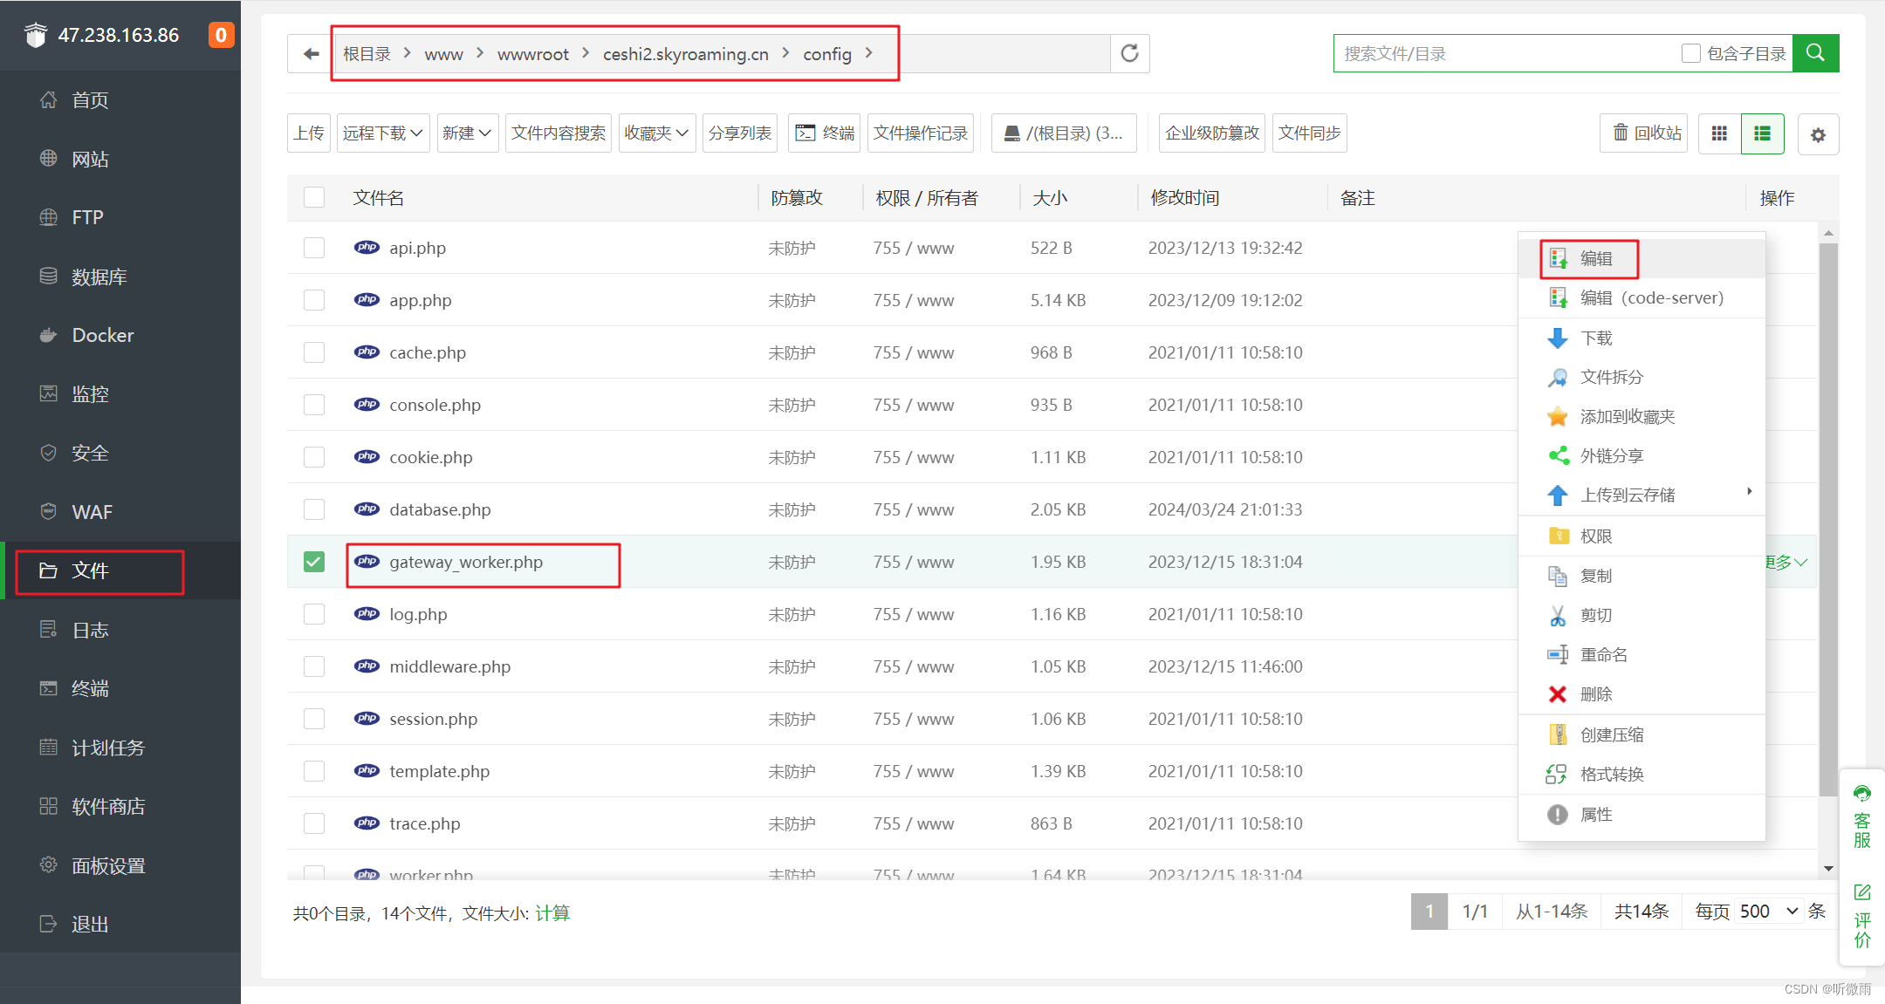Check the api.php row checkbox
The image size is (1885, 1004).
coord(314,248)
